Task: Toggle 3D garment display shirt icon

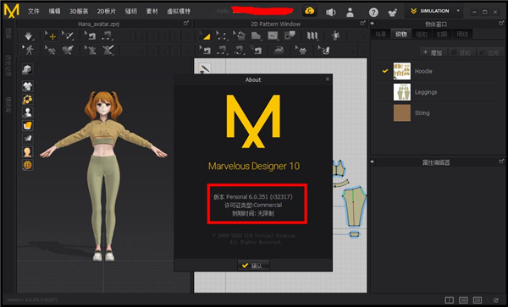Action: click(x=28, y=86)
